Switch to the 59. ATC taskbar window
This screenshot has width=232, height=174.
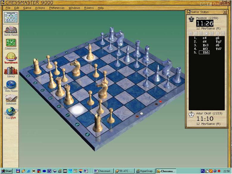(124, 171)
